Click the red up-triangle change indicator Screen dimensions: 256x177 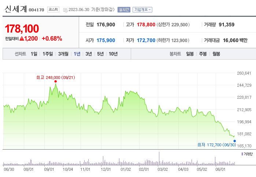(x=22, y=38)
